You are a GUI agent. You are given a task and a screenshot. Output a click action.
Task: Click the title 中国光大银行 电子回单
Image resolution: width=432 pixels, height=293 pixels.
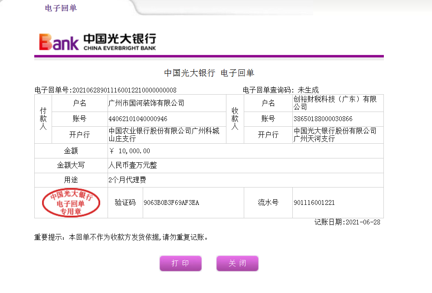[x=209, y=73]
